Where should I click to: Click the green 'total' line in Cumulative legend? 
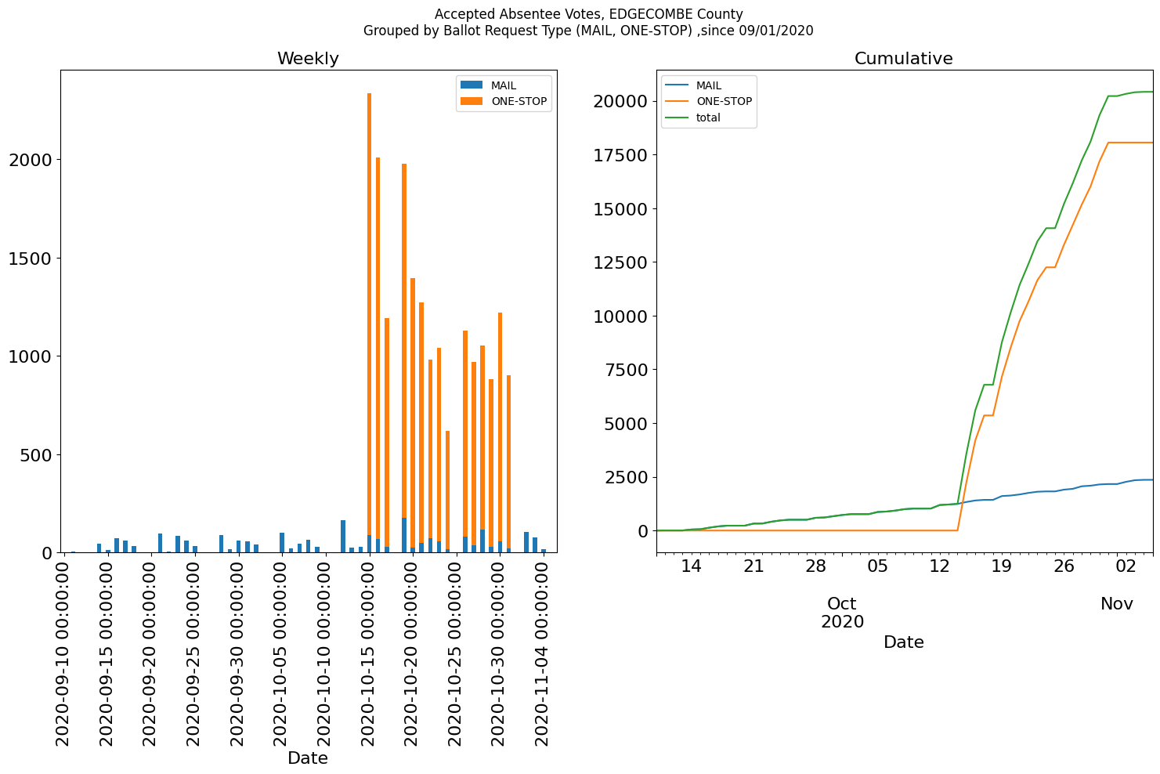[x=678, y=118]
